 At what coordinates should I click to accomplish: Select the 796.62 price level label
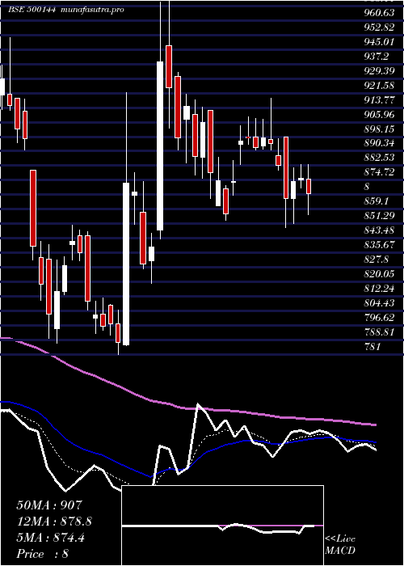[379, 317]
